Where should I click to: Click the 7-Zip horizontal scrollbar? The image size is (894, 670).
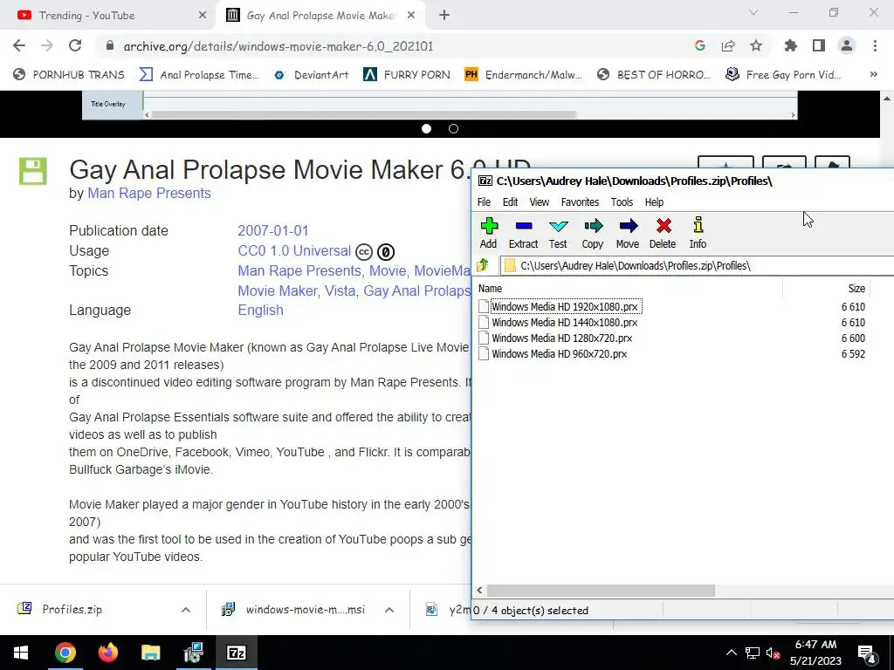pyautogui.click(x=601, y=591)
